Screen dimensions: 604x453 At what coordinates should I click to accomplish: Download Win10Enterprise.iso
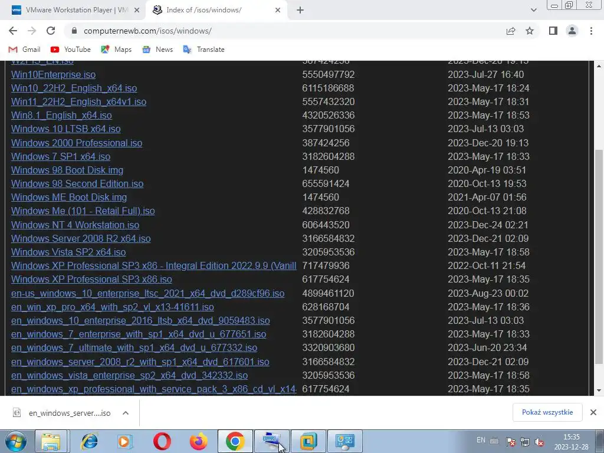[x=53, y=74]
